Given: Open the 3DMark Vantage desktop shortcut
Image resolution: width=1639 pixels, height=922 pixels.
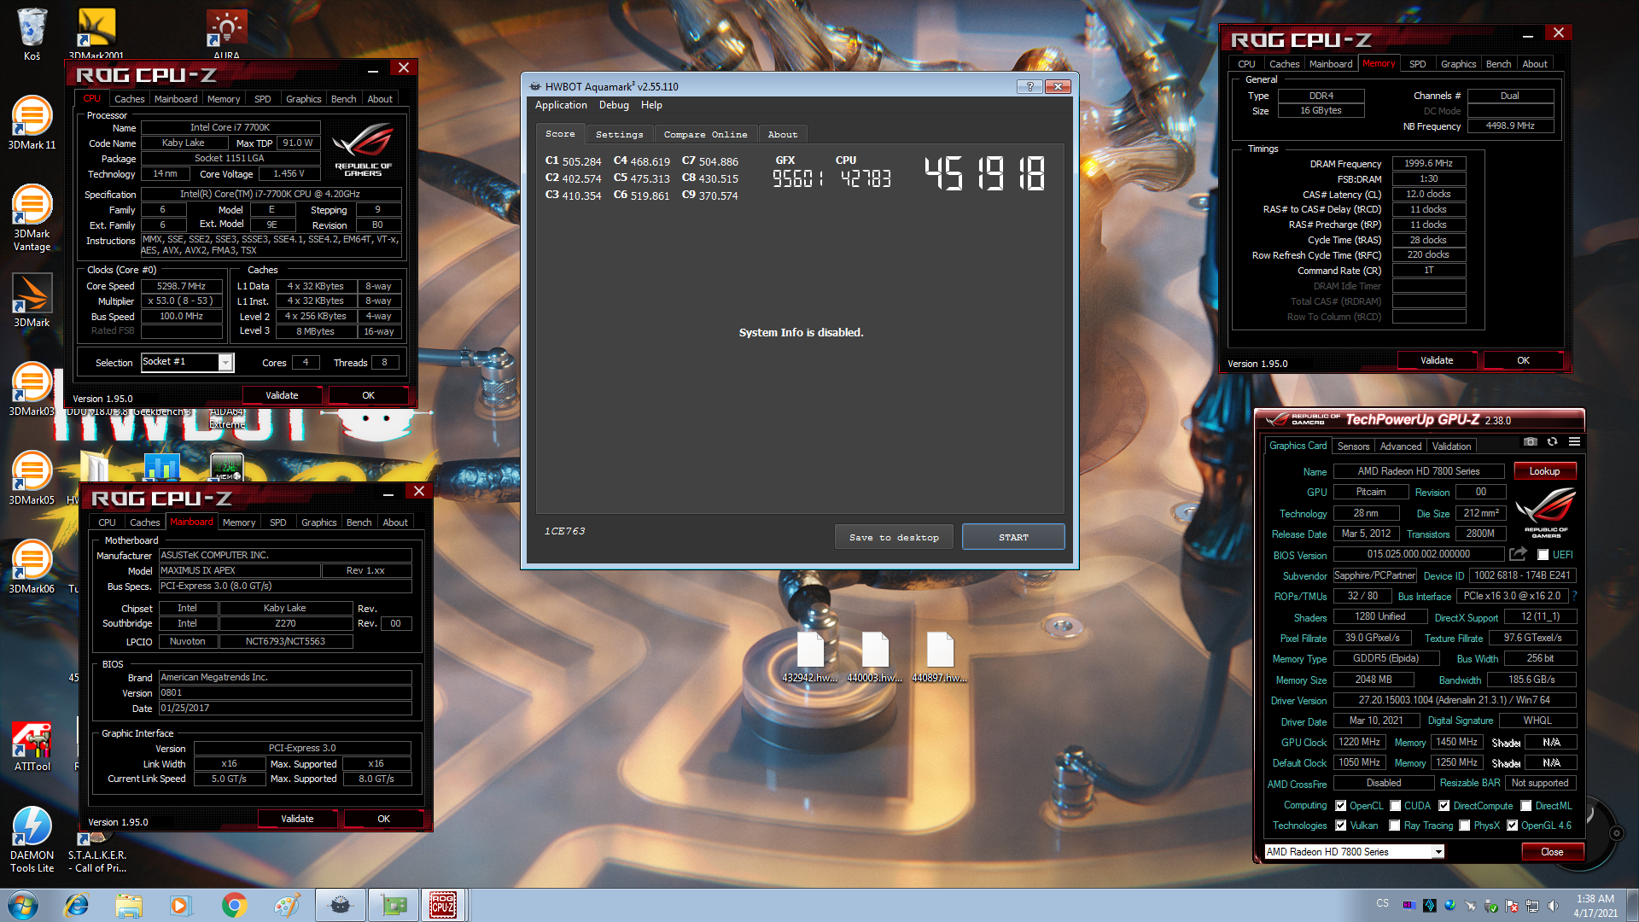Looking at the screenshot, I should coord(32,218).
